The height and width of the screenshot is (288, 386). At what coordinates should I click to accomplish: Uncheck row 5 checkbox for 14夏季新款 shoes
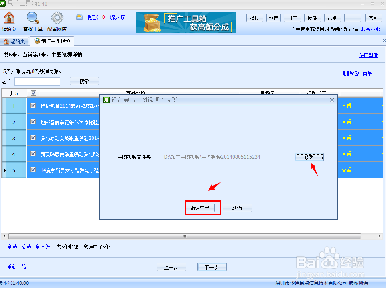coord(33,170)
